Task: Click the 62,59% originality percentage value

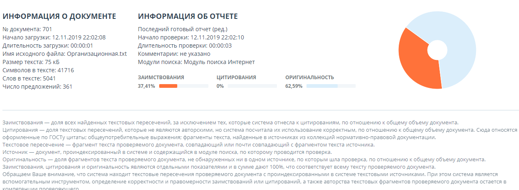Action: [294, 86]
